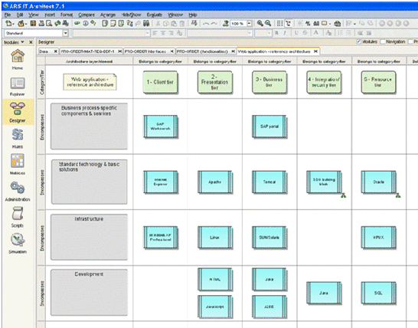
Task: Toggle the connection mode icon beside grid
Action: pyautogui.click(x=288, y=24)
